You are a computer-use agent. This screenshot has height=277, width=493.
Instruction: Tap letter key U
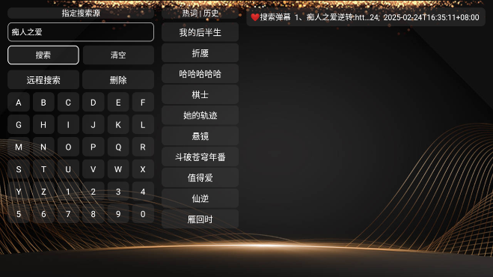pyautogui.click(x=68, y=169)
